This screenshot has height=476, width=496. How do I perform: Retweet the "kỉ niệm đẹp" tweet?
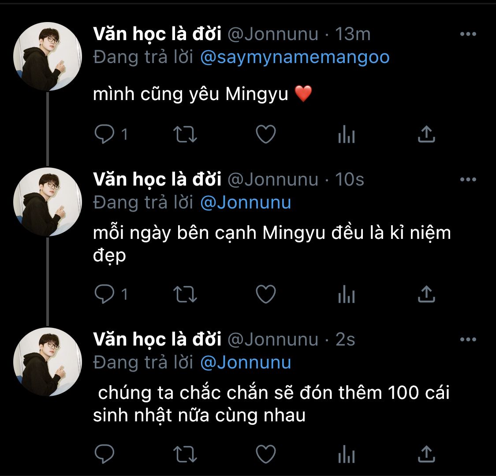(186, 294)
